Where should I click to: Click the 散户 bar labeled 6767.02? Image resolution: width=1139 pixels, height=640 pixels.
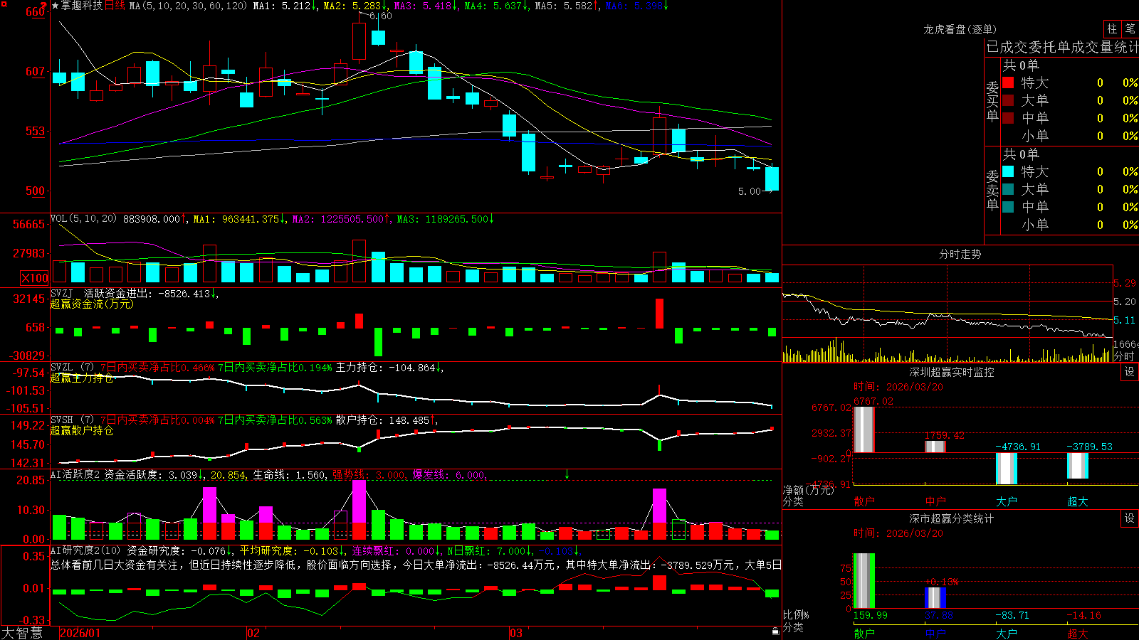[x=864, y=430]
